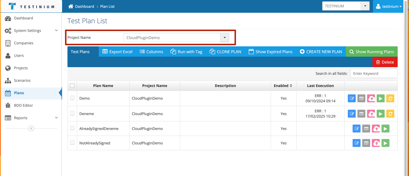Click the 17/02/2025 10:29 execution cell
Screen dimensions: 409x176
320,114
